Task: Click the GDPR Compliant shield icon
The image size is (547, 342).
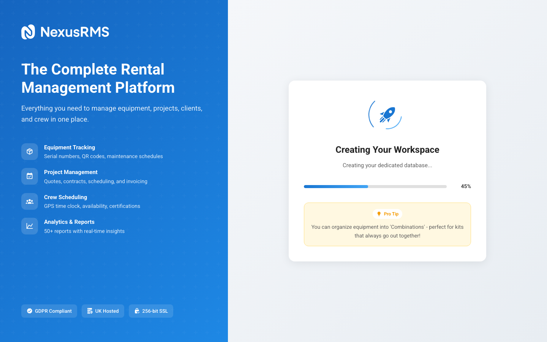Action: (30, 311)
